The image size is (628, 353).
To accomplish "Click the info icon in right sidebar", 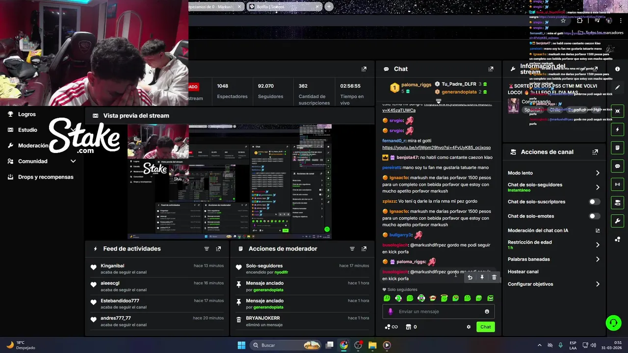I will (x=618, y=69).
